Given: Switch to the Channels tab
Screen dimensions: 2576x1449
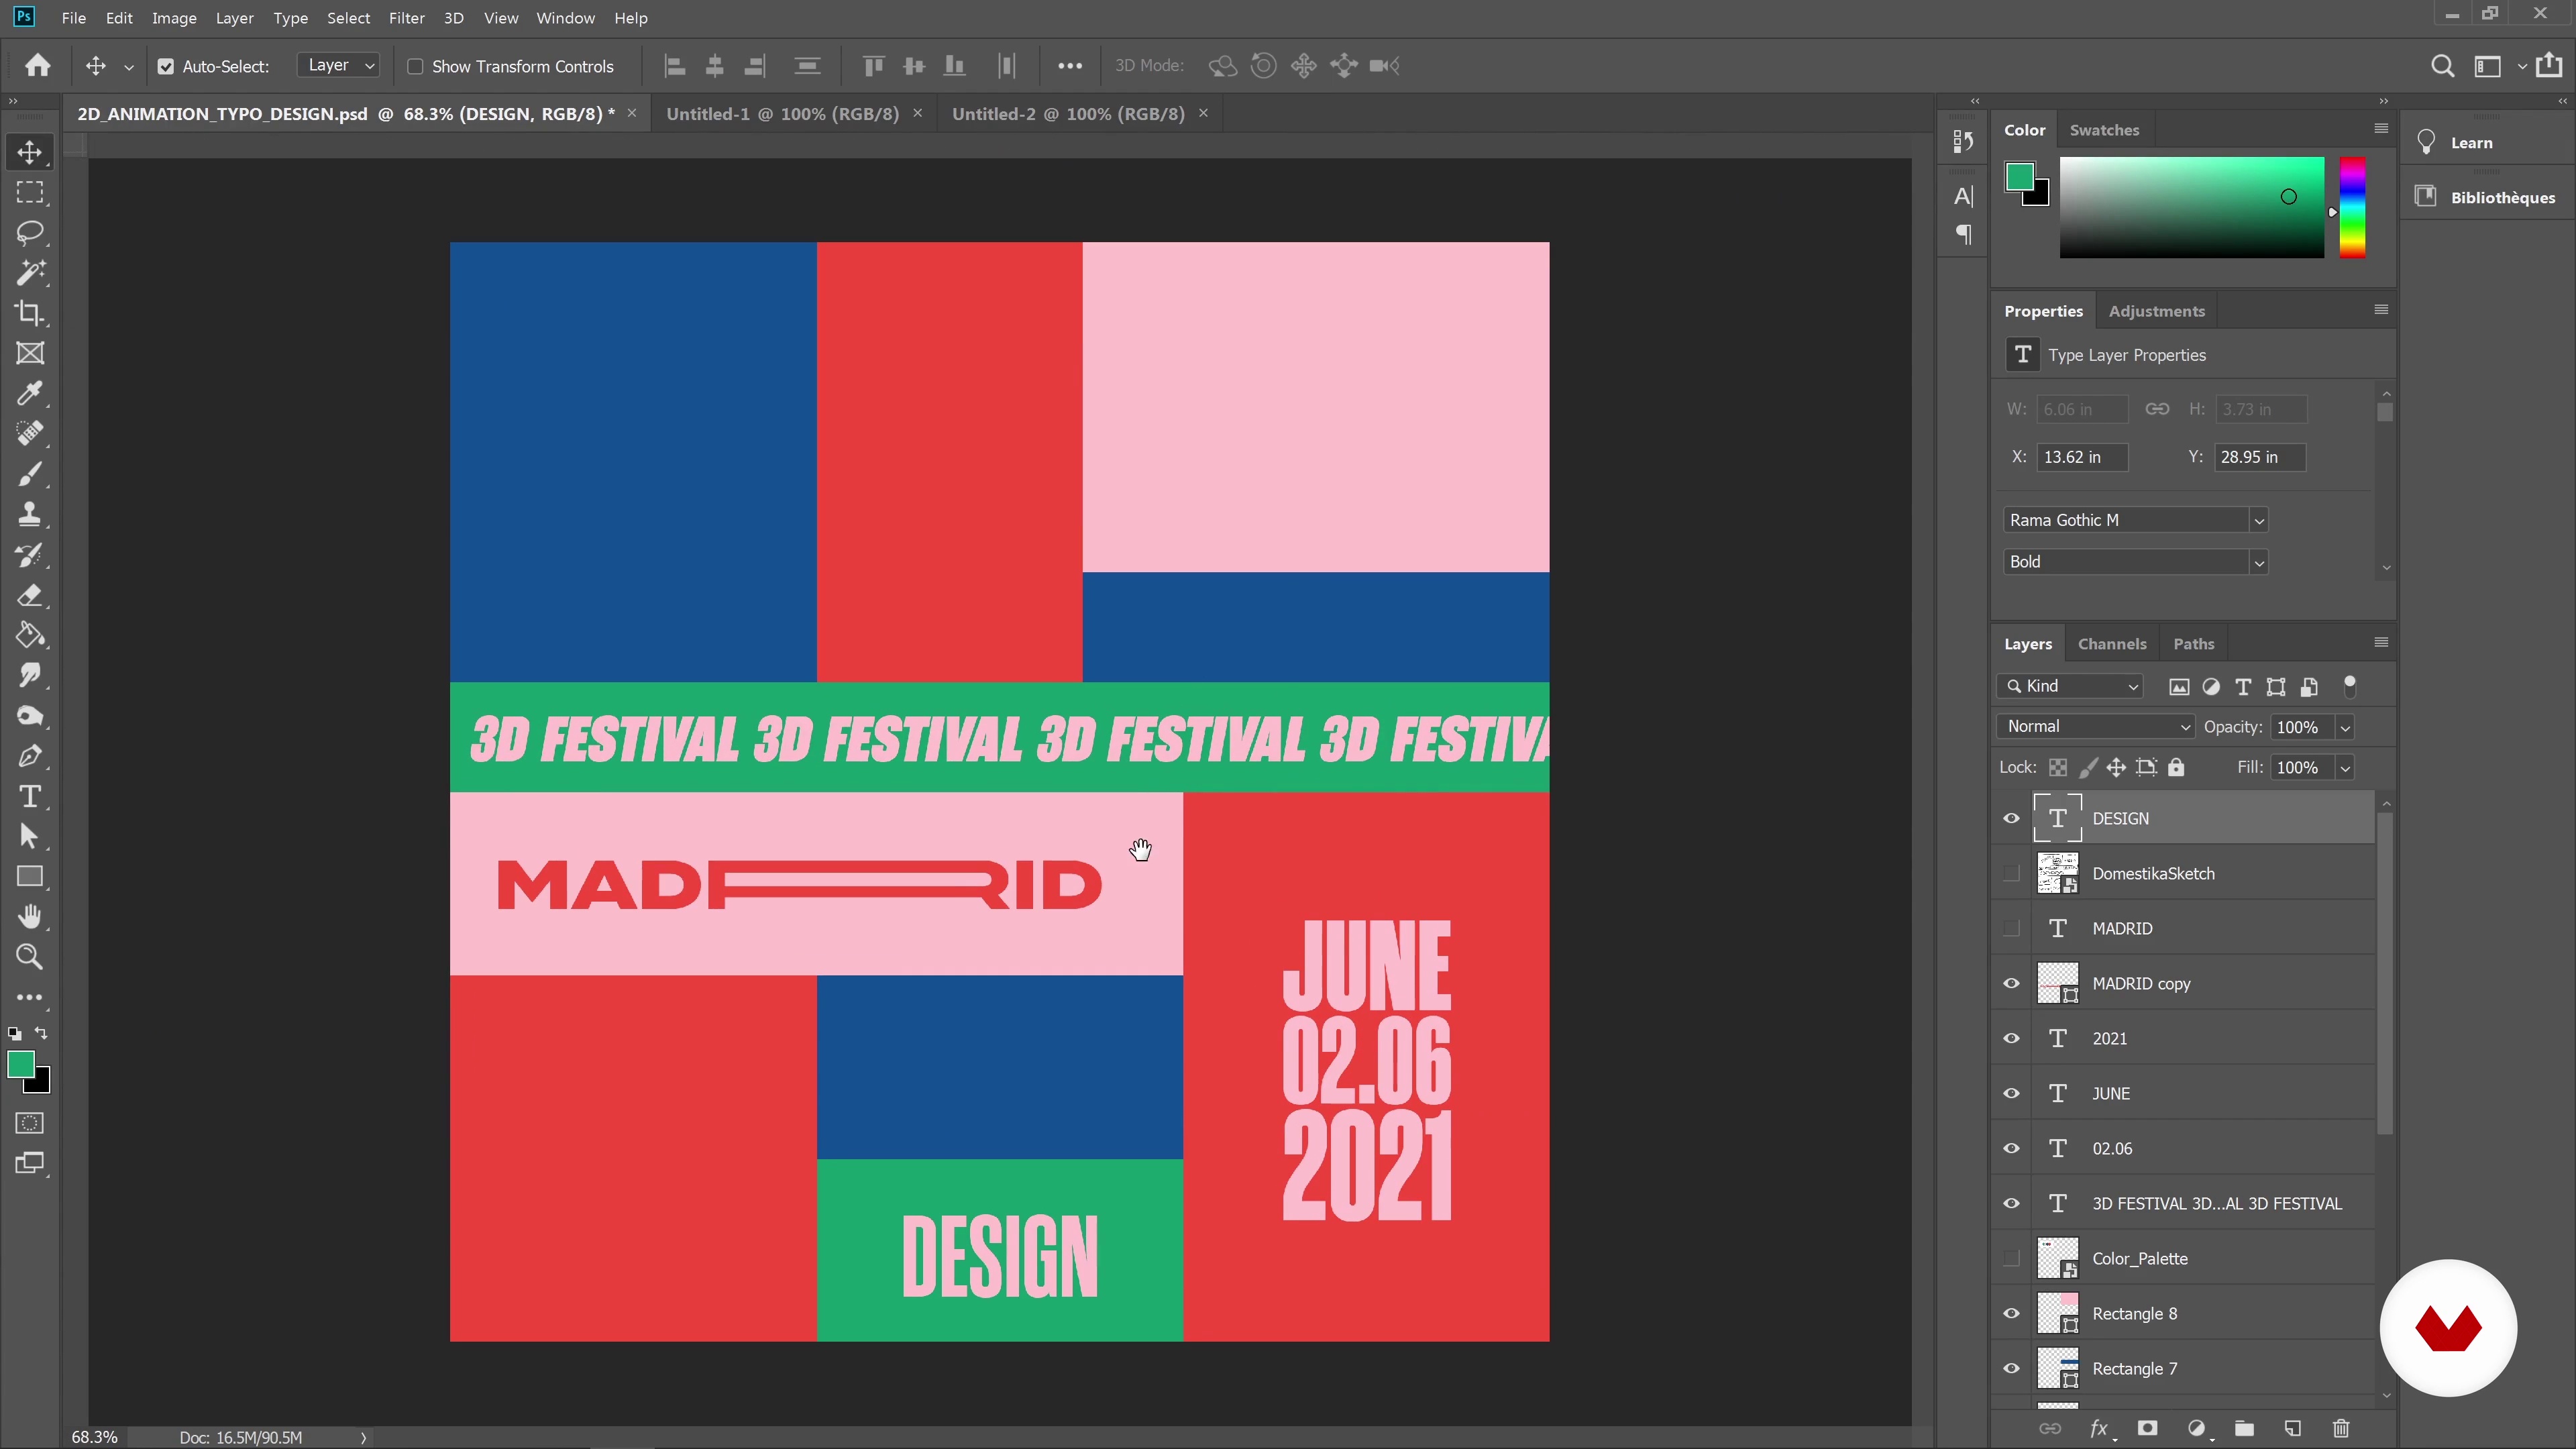Looking at the screenshot, I should pos(2112,644).
